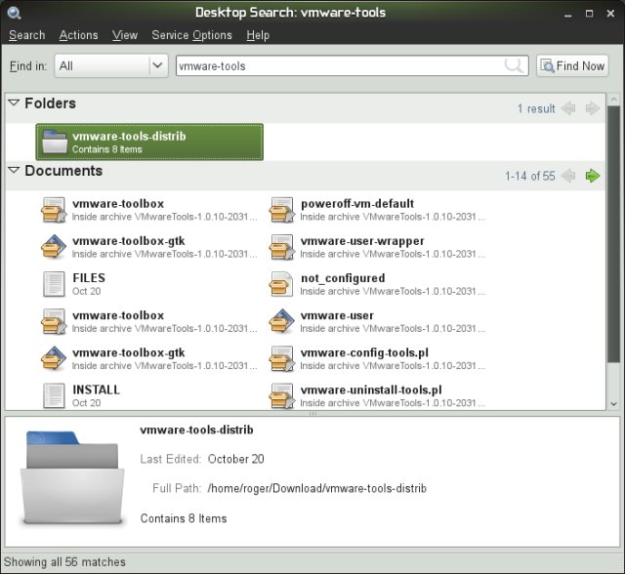Collapse the Documents section
This screenshot has width=625, height=574.
(14, 170)
